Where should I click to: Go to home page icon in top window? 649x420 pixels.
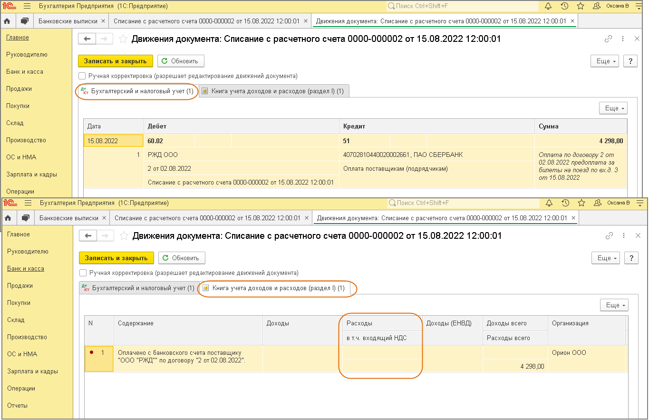[x=7, y=21]
